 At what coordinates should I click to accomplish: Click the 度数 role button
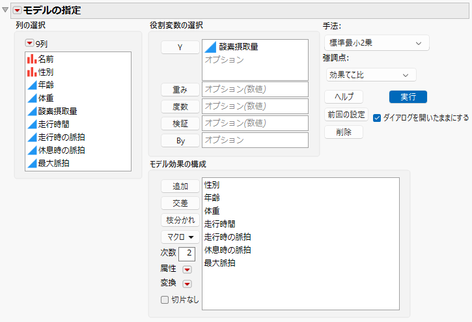[180, 106]
